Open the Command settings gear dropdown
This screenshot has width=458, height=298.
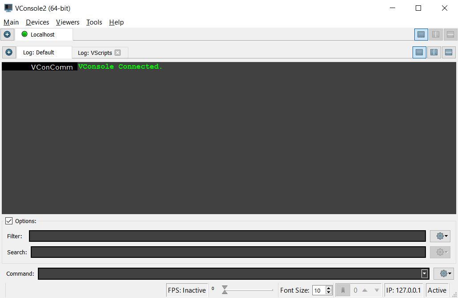[x=443, y=273]
